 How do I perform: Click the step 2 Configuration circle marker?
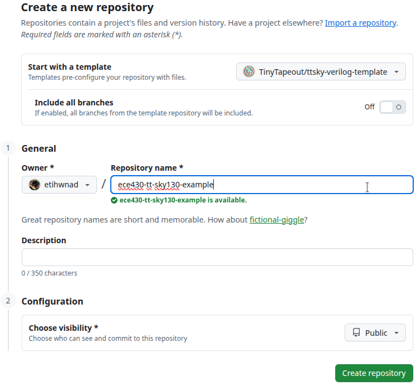click(8, 301)
